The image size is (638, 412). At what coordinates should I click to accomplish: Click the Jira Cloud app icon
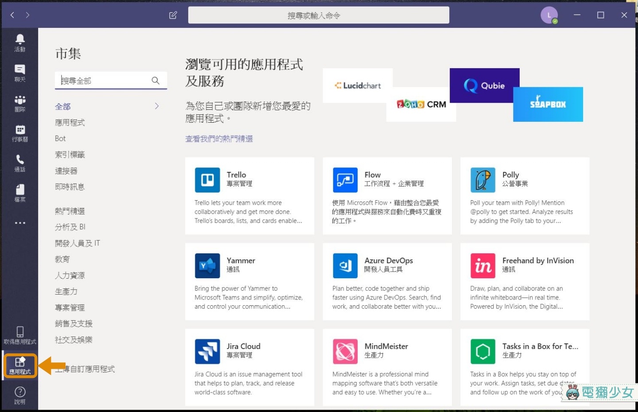tap(207, 351)
